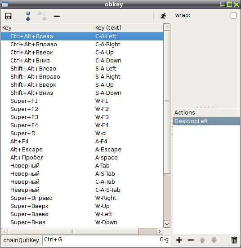Screen dimensions: 241x248
Task: Select the Shift+Alt+Вверх row
Action: pyautogui.click(x=82, y=85)
